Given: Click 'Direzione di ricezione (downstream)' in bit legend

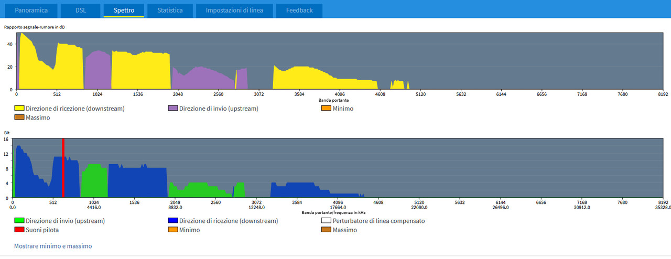Looking at the screenshot, I should [229, 221].
